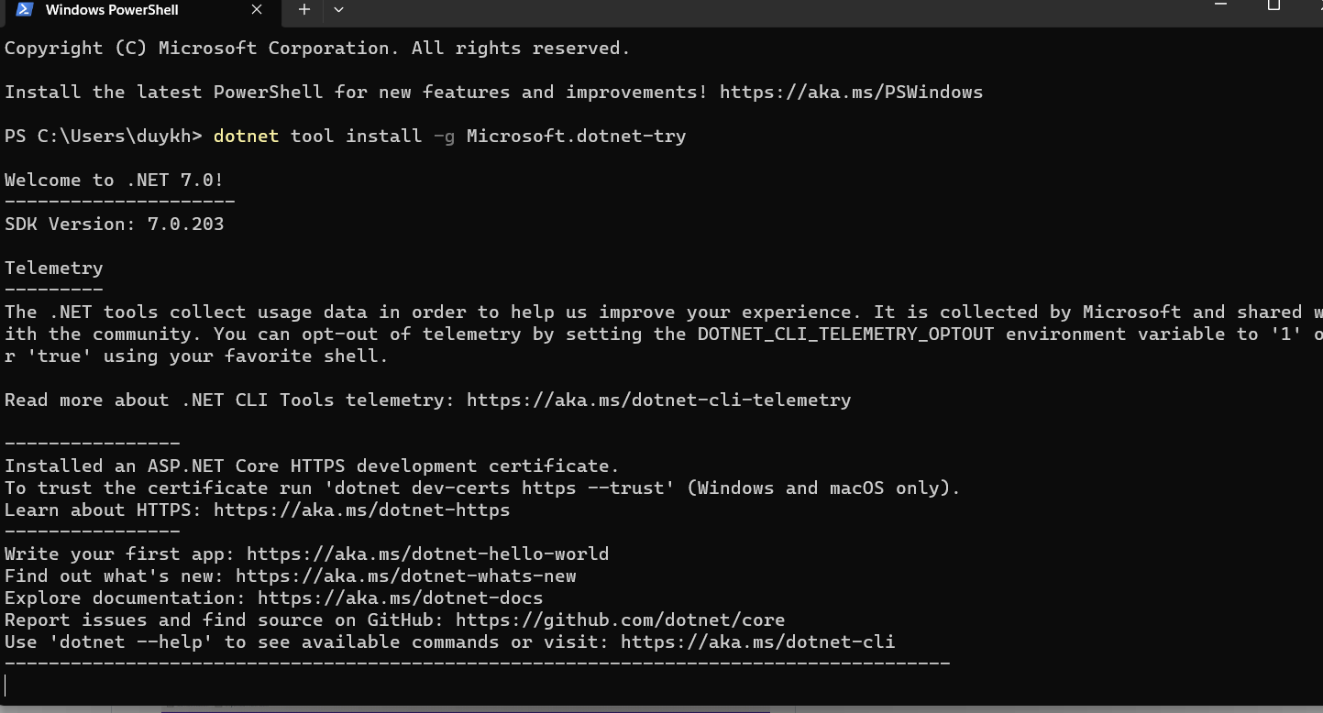Follow the aka.ms/dotnet-cli link

[x=757, y=642]
